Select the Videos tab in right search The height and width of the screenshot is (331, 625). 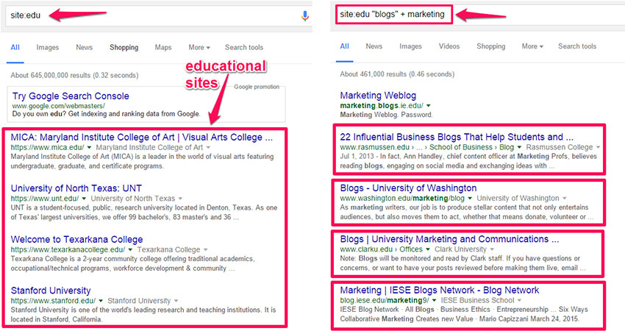pos(449,46)
